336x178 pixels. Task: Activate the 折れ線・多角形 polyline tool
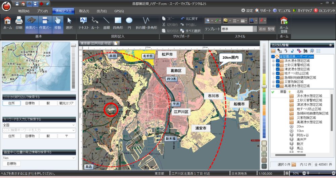tap(146, 23)
